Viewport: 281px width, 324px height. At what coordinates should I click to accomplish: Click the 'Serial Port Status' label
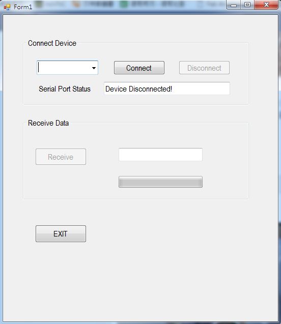65,89
